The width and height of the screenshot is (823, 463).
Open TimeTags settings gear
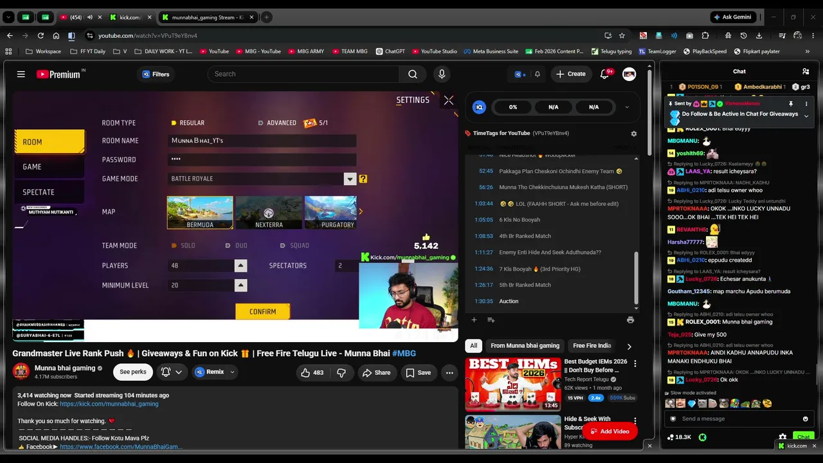point(633,134)
